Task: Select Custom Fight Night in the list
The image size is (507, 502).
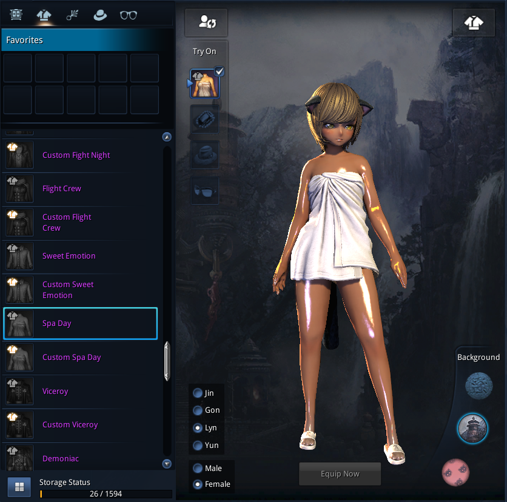Action: point(80,155)
